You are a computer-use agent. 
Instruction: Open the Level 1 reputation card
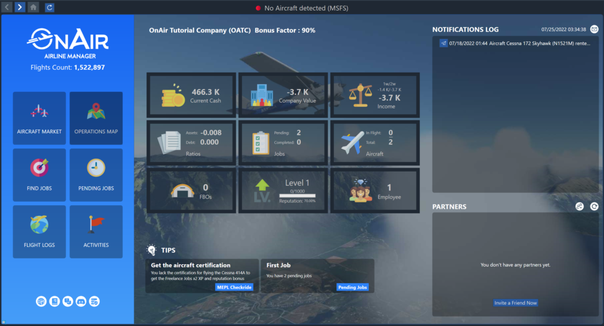click(x=283, y=190)
